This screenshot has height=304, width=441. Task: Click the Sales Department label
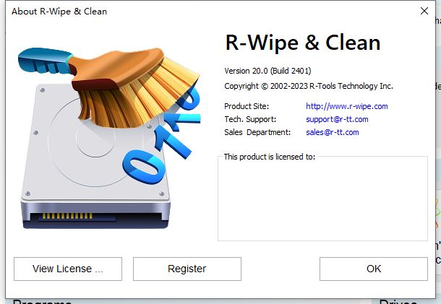click(x=257, y=132)
